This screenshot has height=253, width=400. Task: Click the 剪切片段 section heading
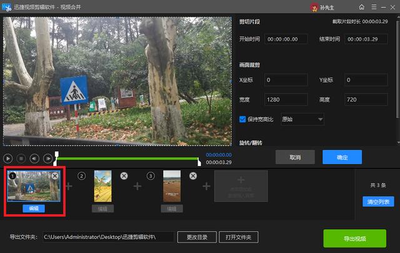point(249,22)
